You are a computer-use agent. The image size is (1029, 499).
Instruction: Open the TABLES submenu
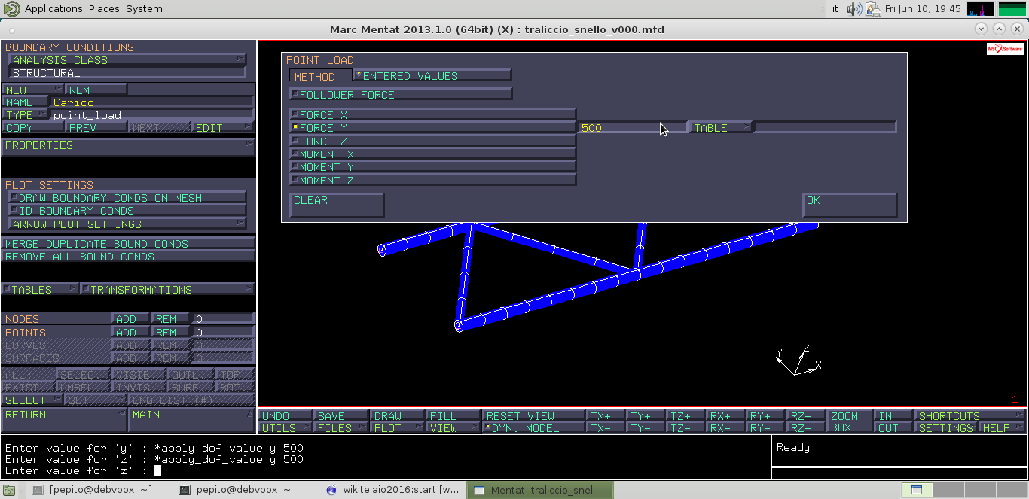pos(39,290)
